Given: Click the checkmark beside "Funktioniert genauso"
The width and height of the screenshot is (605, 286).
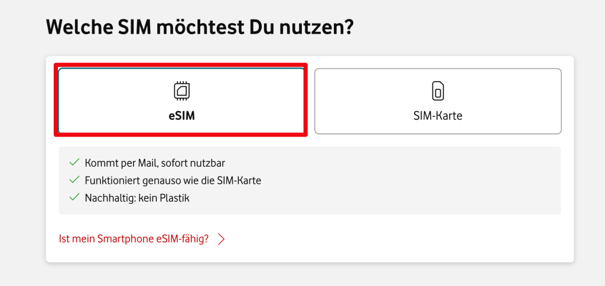Looking at the screenshot, I should pos(74,180).
